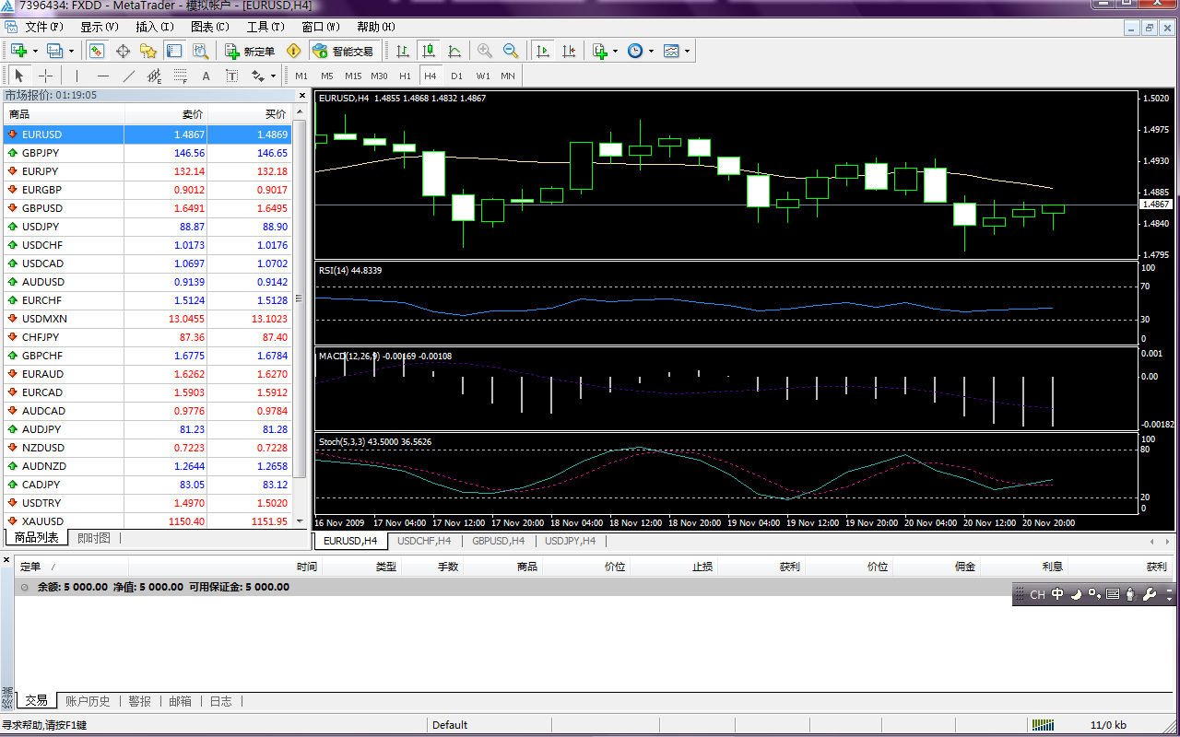Viewport: 1180px width, 737px height.
Task: Toggle candlestick chart display mode
Action: pyautogui.click(x=428, y=52)
